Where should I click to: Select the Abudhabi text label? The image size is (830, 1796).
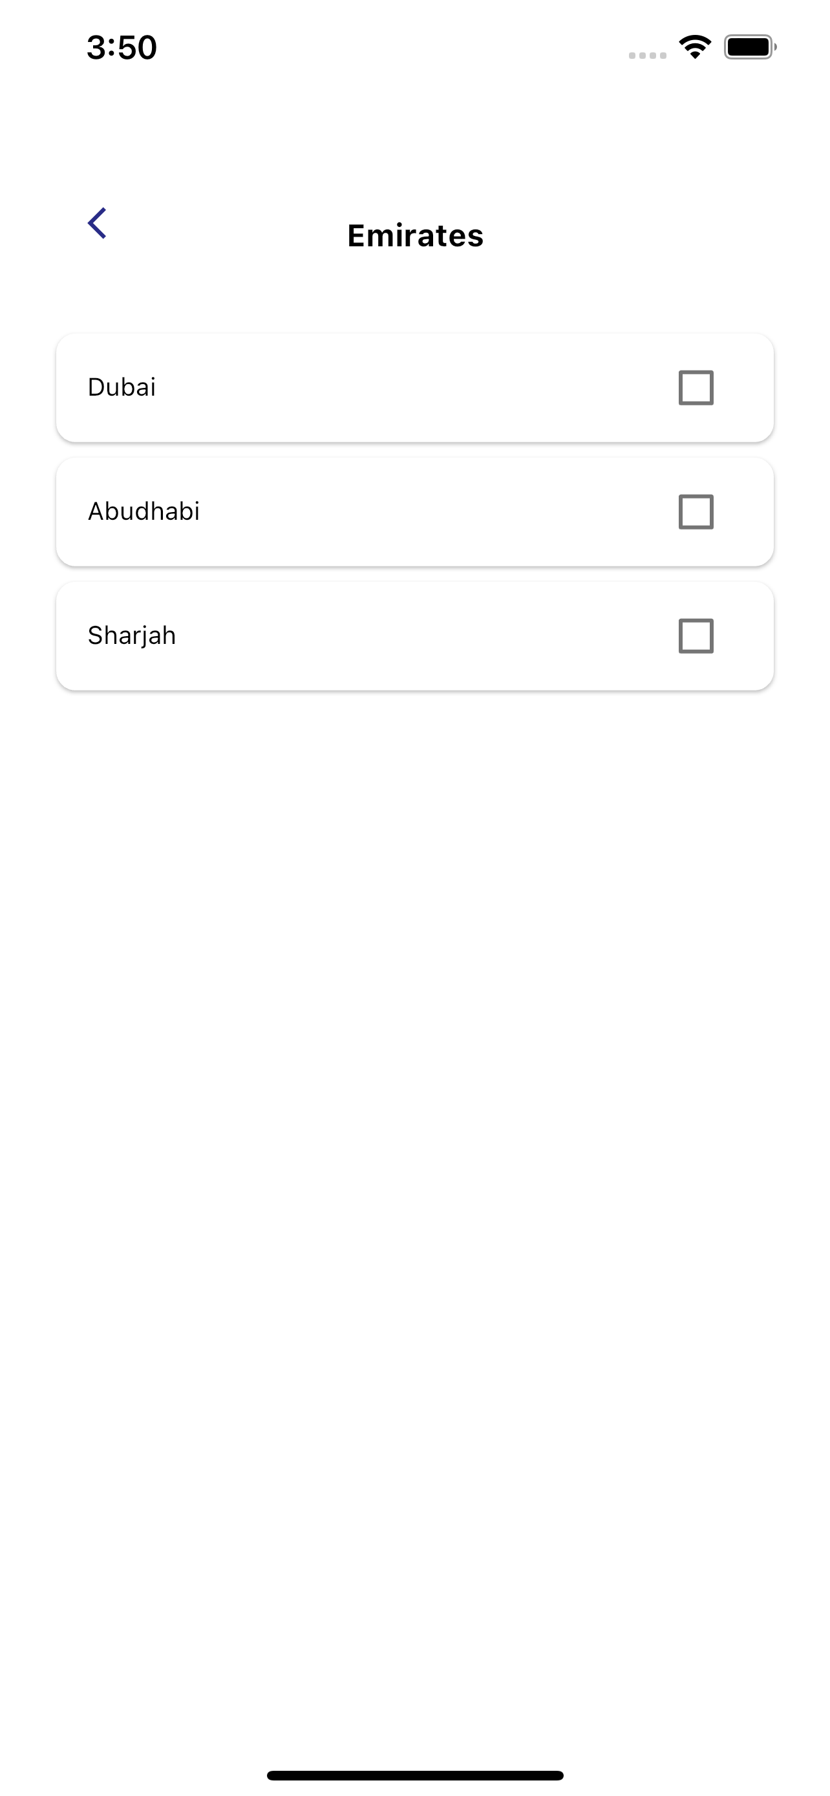144,511
